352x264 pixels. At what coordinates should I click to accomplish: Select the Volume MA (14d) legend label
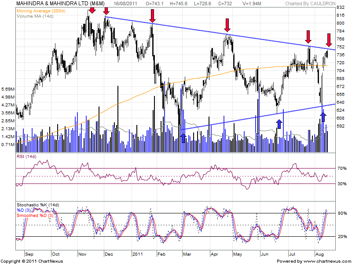(35, 15)
